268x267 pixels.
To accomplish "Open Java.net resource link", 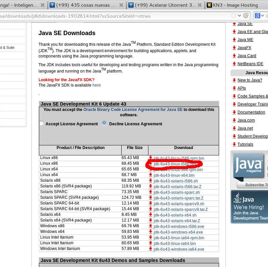I will [x=245, y=128].
